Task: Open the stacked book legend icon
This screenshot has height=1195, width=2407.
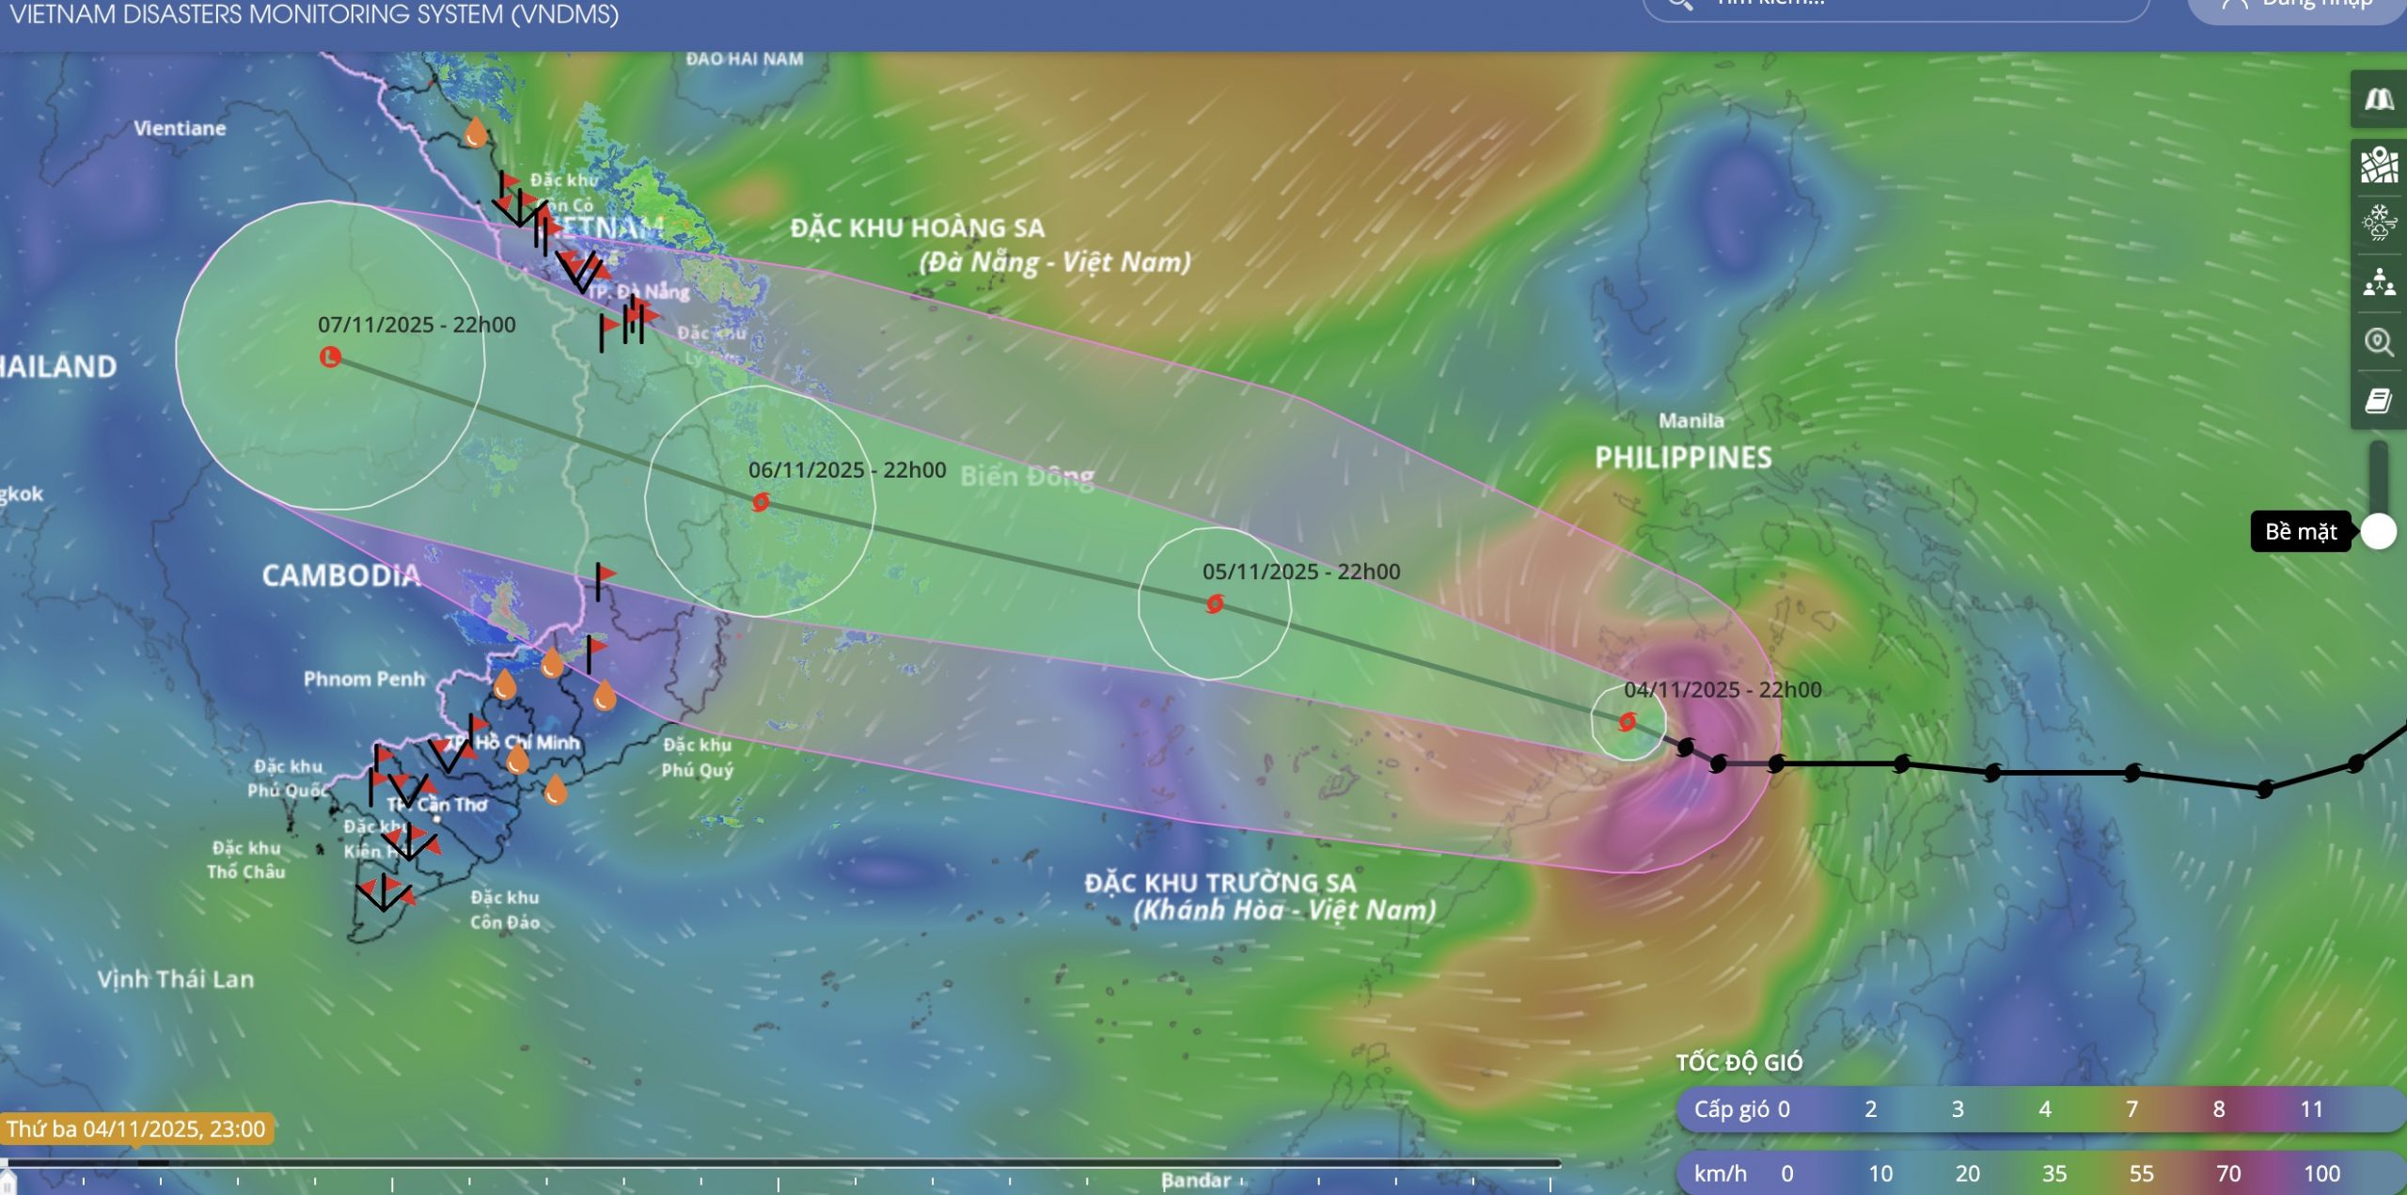Action: click(x=2379, y=401)
